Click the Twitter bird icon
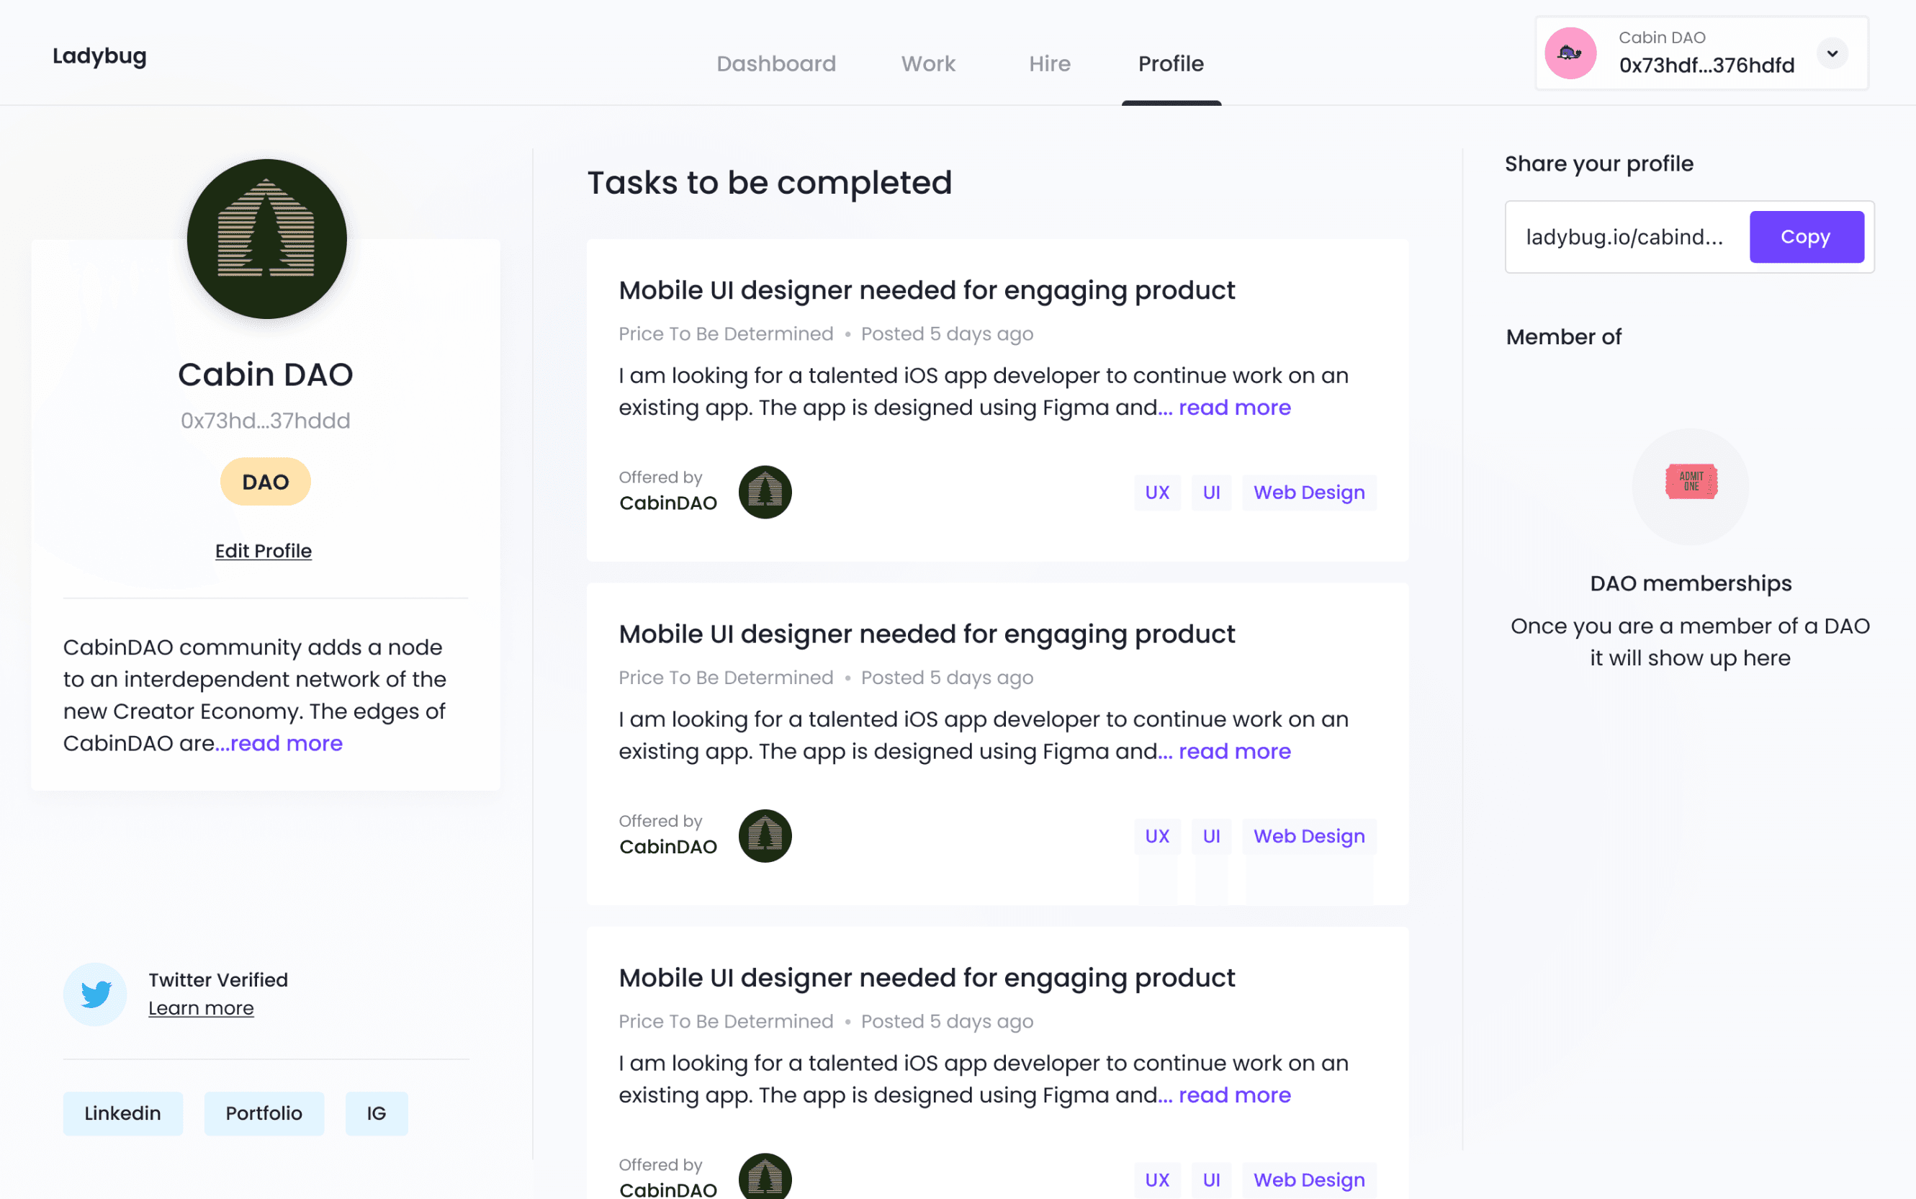Viewport: 1916px width, 1199px height. [x=95, y=994]
